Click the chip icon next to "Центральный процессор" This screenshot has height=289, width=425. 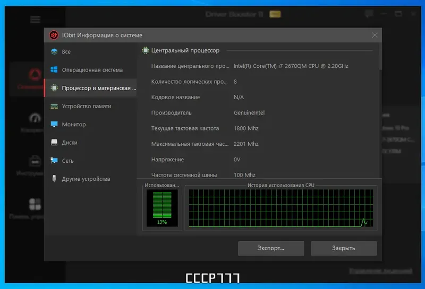pos(146,50)
